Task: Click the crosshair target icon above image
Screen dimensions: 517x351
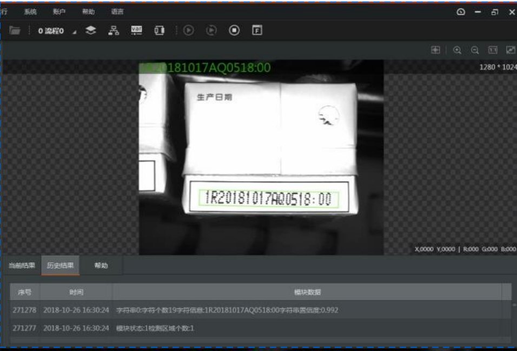Action: tap(435, 50)
